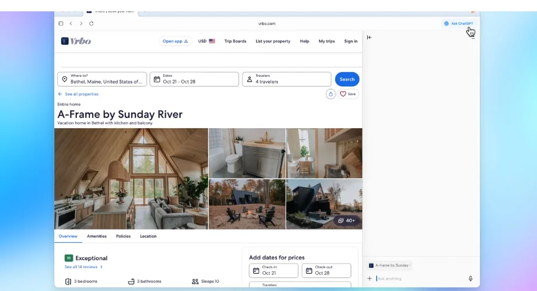Open the 40+ photos gallery thumbnail
Image resolution: width=537 pixels, height=291 pixels.
tap(346, 221)
